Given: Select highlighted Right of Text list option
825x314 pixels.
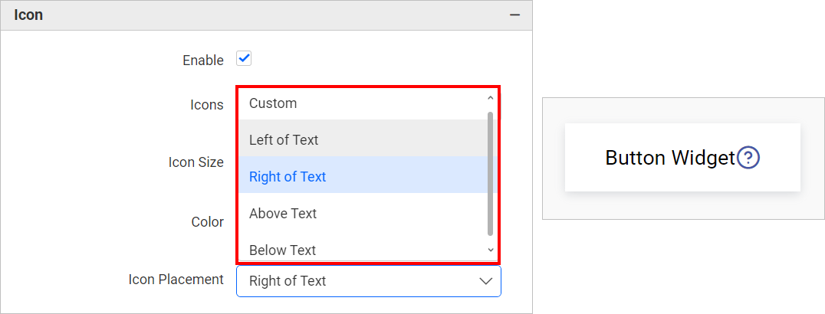Looking at the screenshot, I should tap(288, 177).
